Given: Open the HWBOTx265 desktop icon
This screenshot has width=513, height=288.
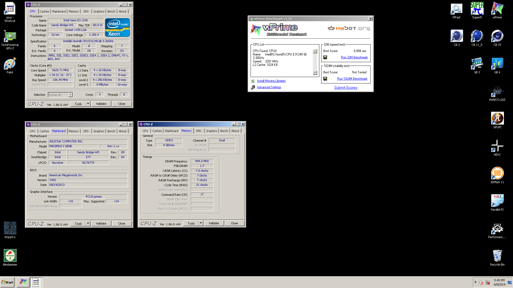Looking at the screenshot, I should [497, 93].
